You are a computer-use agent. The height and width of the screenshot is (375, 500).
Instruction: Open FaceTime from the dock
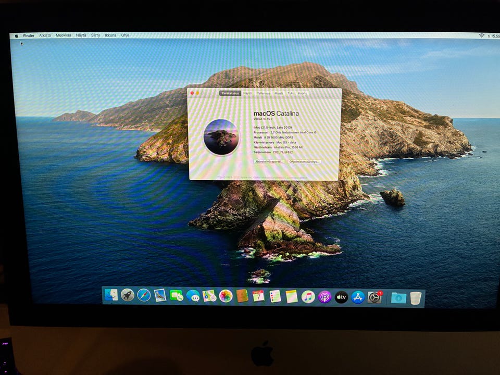pyautogui.click(x=177, y=296)
